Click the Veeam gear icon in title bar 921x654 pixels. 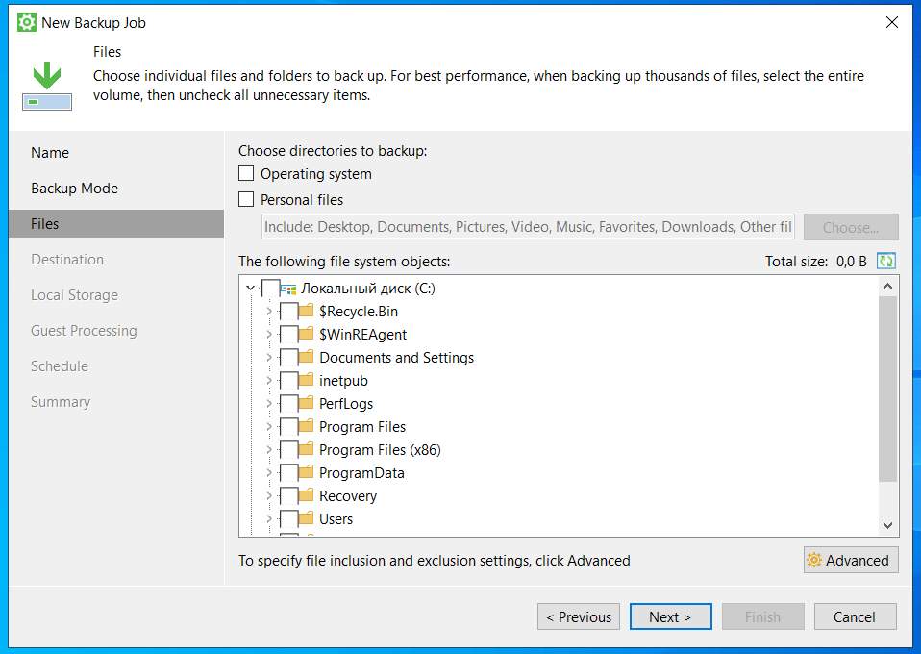(27, 22)
